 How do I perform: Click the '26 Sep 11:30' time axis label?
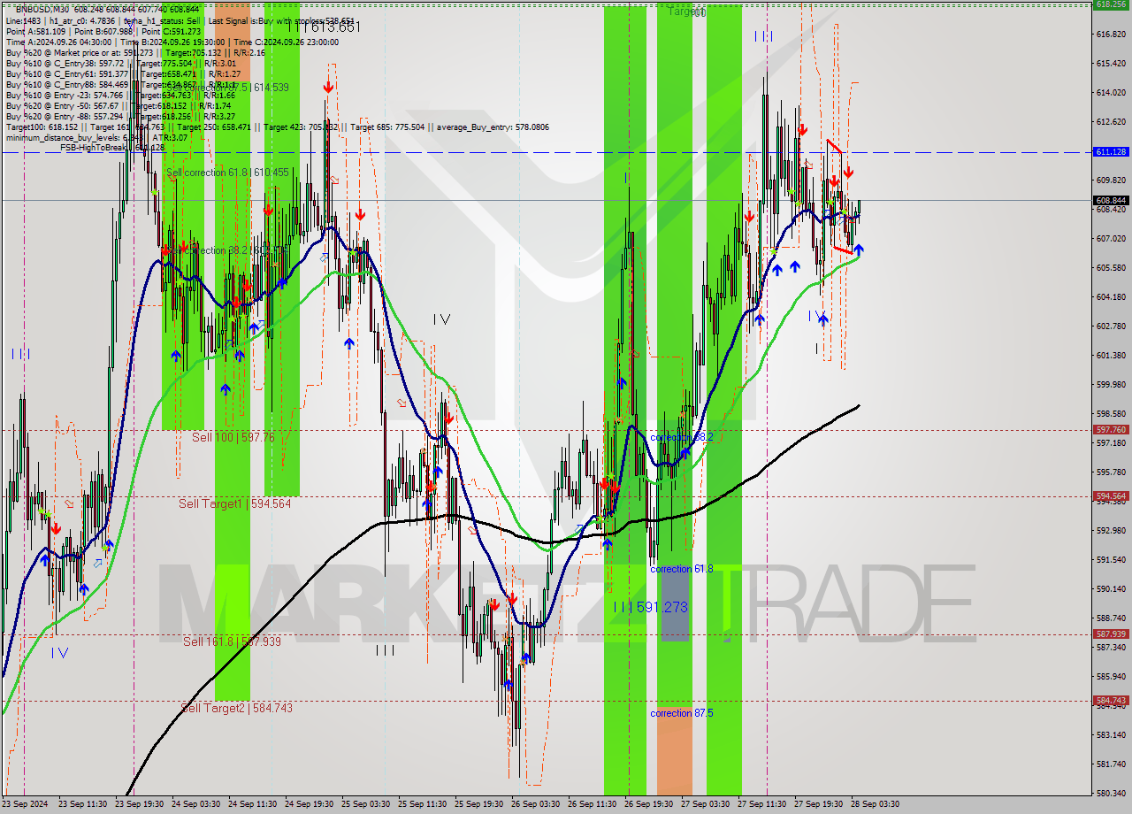pos(592,804)
